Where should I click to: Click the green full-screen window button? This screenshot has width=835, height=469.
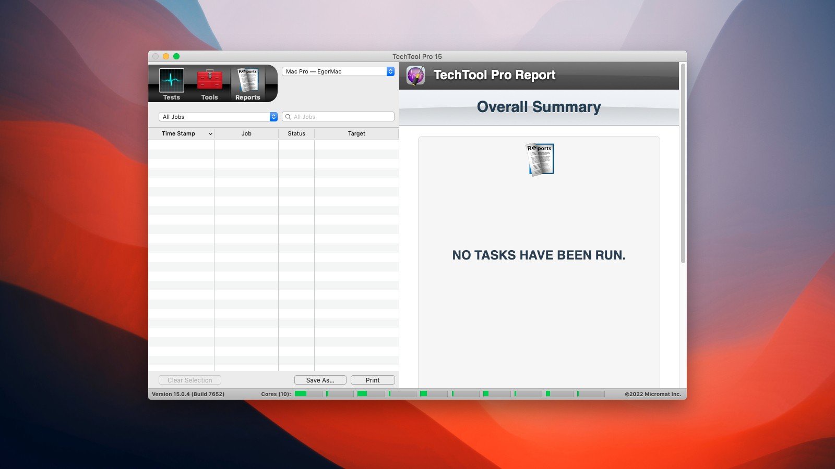pyautogui.click(x=176, y=56)
